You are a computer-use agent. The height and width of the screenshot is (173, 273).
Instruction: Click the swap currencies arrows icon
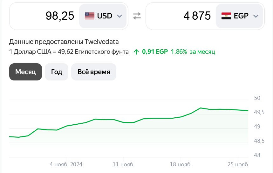tap(137, 16)
